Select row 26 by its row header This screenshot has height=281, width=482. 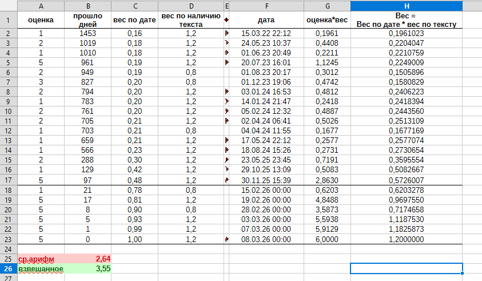pyautogui.click(x=9, y=268)
